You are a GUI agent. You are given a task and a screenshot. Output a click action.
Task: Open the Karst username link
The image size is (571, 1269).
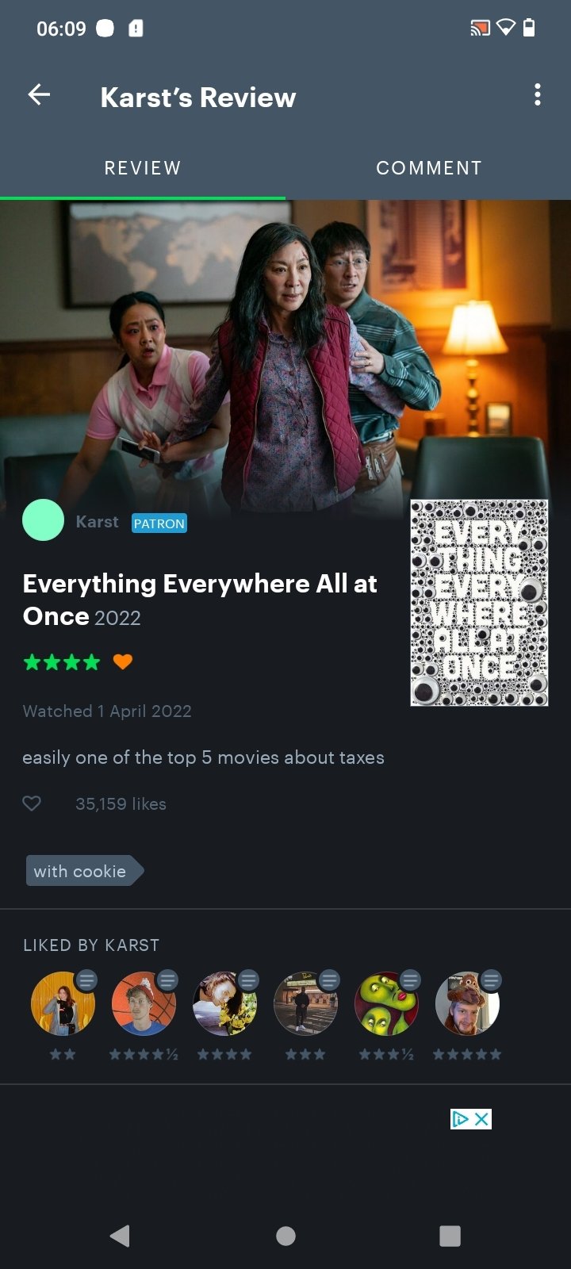(97, 522)
